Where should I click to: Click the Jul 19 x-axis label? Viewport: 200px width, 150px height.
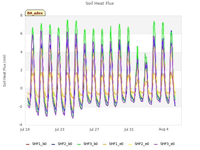click(25, 129)
